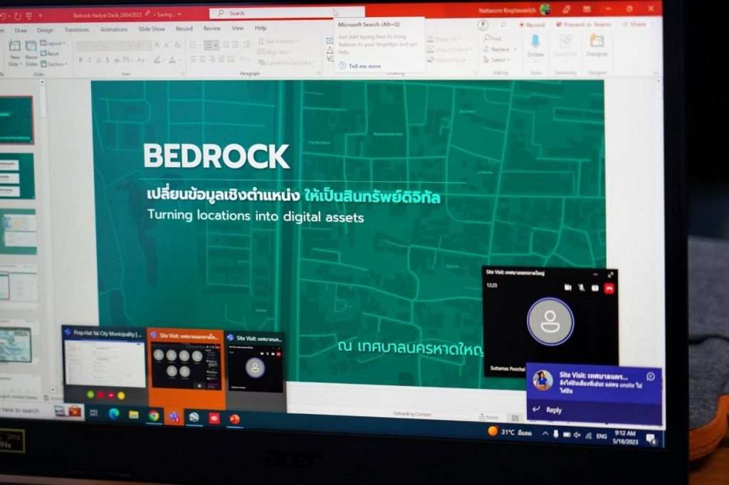The width and height of the screenshot is (729, 485).
Task: Toggle Strikethrough formatting
Action: pyautogui.click(x=117, y=60)
